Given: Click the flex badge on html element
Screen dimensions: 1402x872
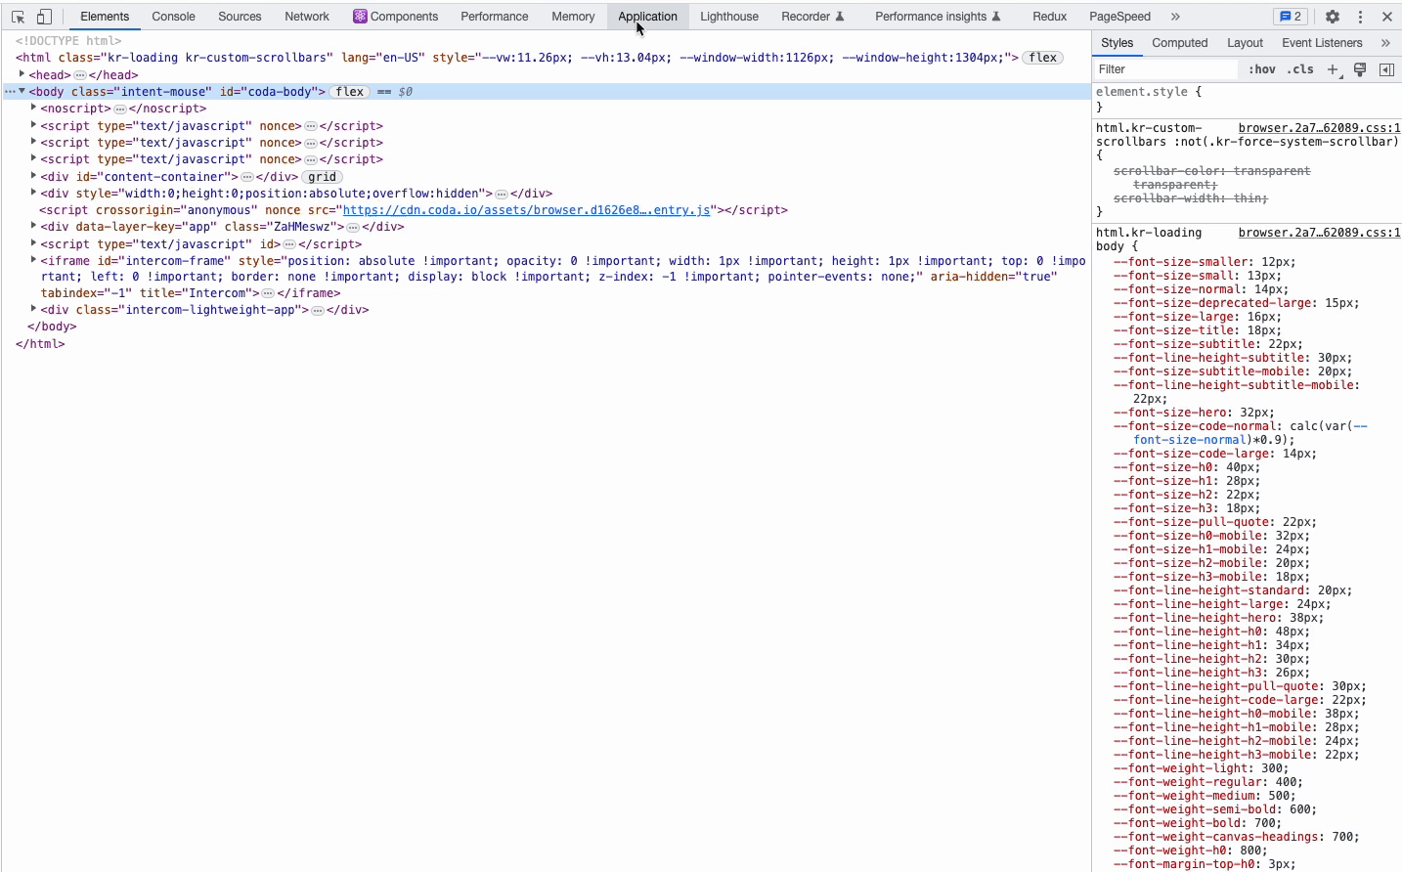Looking at the screenshot, I should coord(1043,58).
